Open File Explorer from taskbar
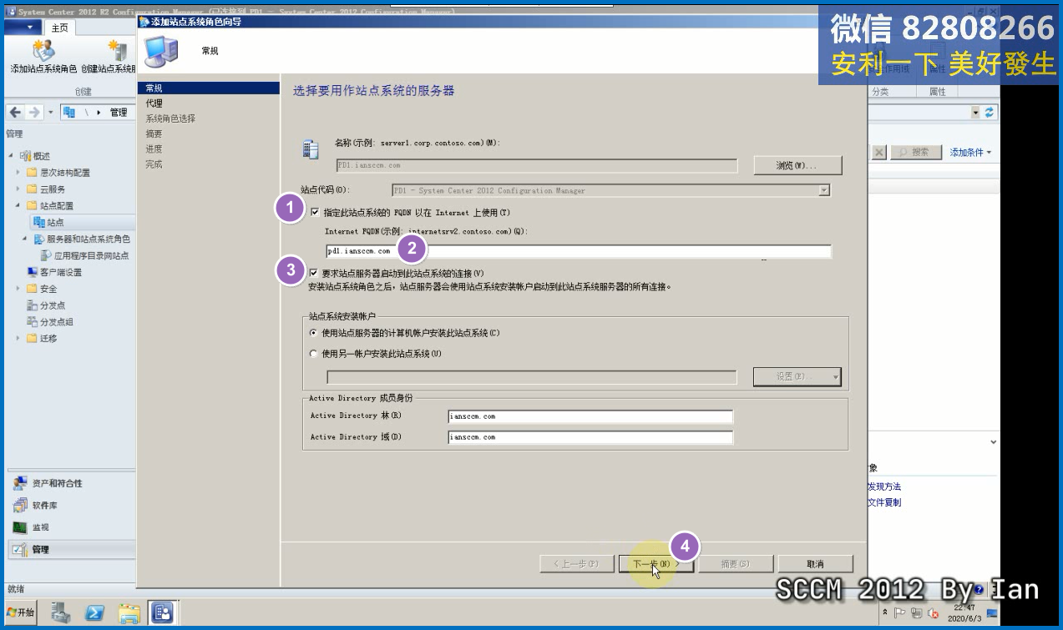Image resolution: width=1063 pixels, height=630 pixels. pyautogui.click(x=129, y=613)
